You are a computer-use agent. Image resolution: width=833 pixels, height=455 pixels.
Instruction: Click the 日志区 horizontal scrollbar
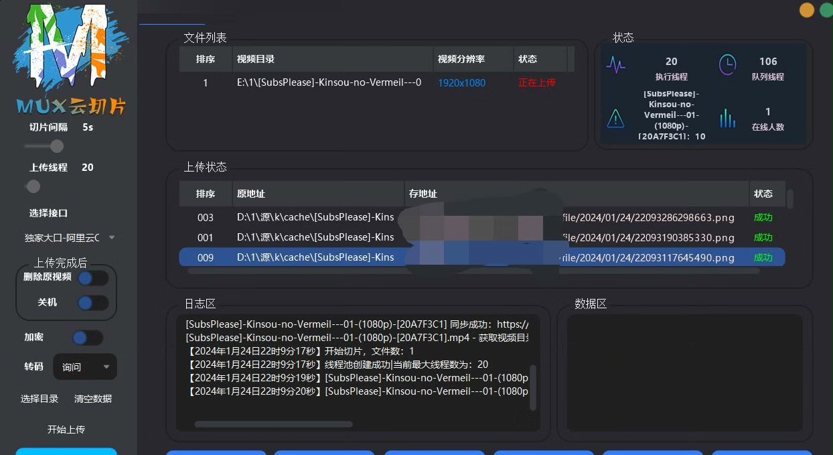pyautogui.click(x=273, y=424)
